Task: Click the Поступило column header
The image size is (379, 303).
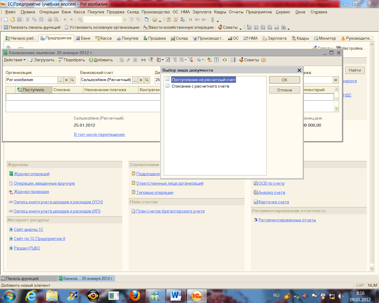Action: (33, 90)
